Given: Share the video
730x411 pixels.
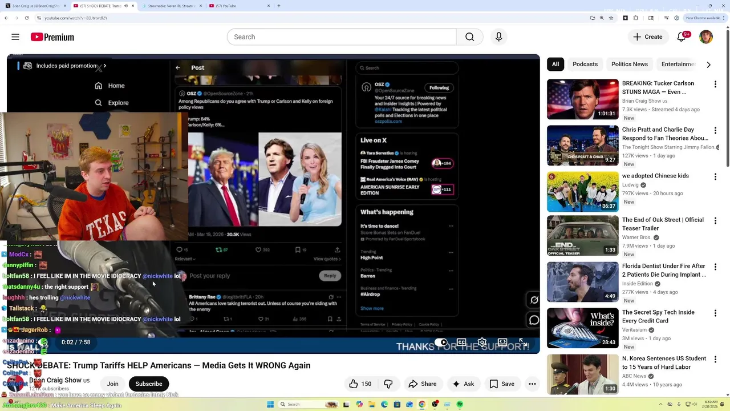Looking at the screenshot, I should 423,384.
